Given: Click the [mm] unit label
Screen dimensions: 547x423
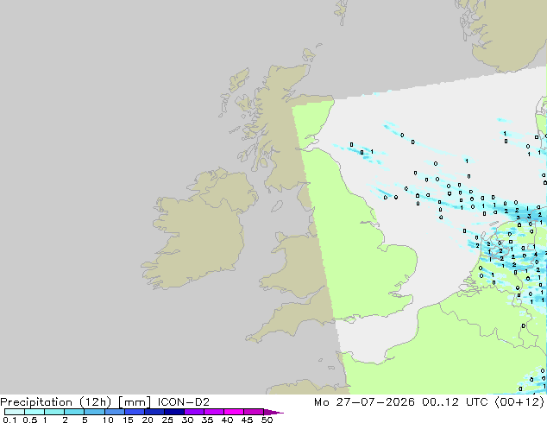Looking at the screenshot, I should [135, 402].
